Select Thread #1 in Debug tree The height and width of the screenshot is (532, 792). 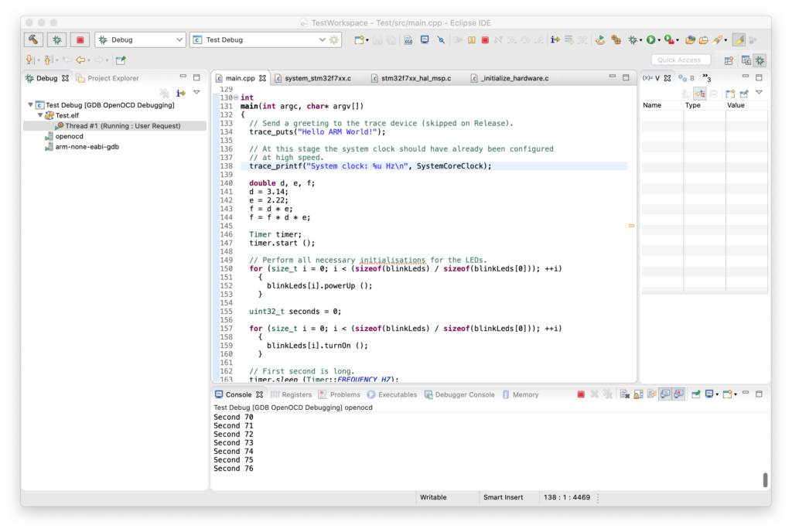[122, 126]
